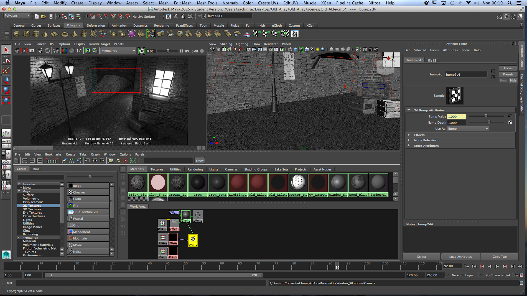Screen dimensions: 527x296
Task: Select the Move tool in the toolbox
Action: click(x=6, y=80)
